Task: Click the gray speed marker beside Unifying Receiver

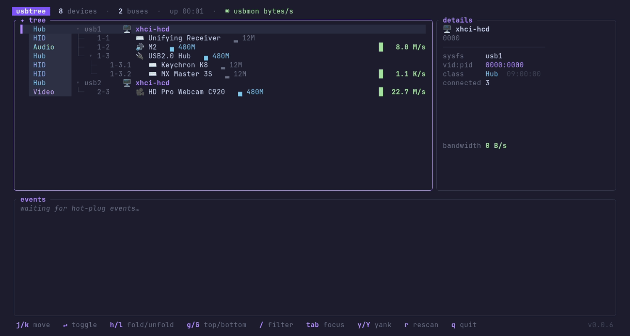Action: click(x=236, y=41)
